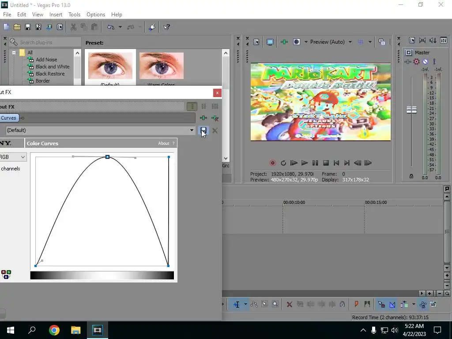Open the File menu
This screenshot has height=339, width=452.
7,15
